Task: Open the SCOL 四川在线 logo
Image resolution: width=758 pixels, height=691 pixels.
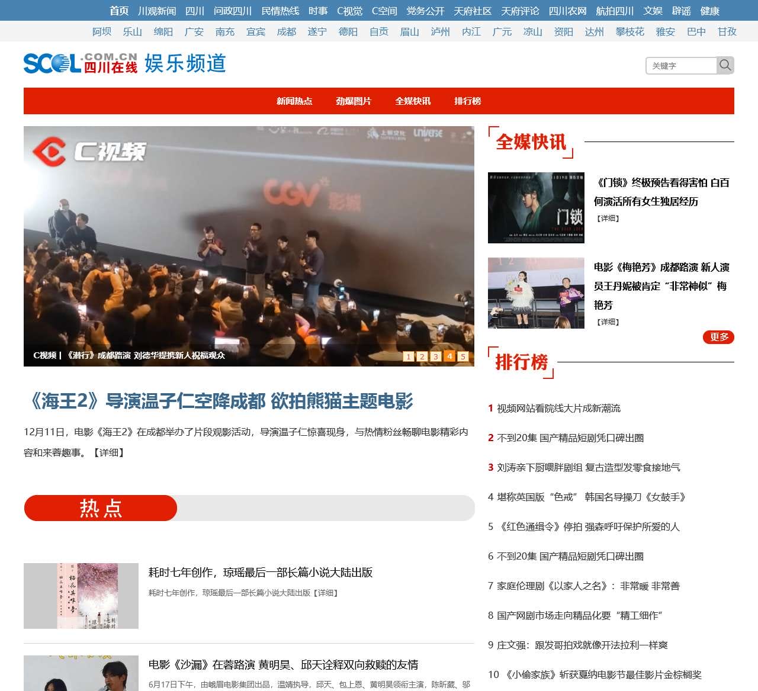Action: click(81, 63)
